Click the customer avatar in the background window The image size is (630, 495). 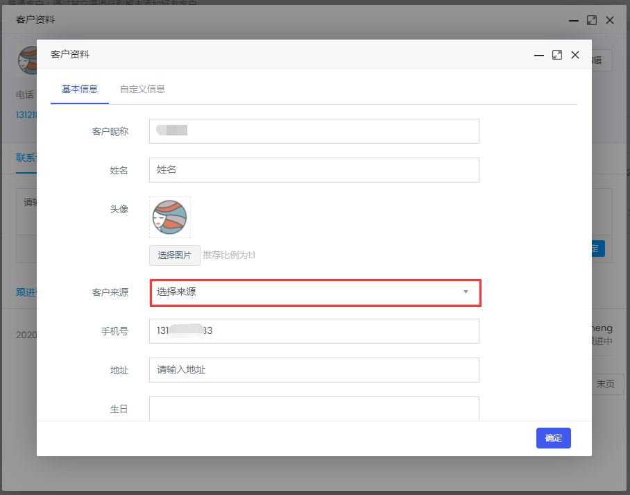[x=26, y=61]
